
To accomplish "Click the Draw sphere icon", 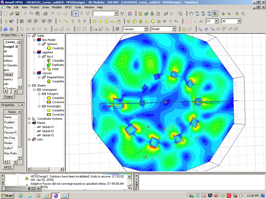I will [153, 21].
